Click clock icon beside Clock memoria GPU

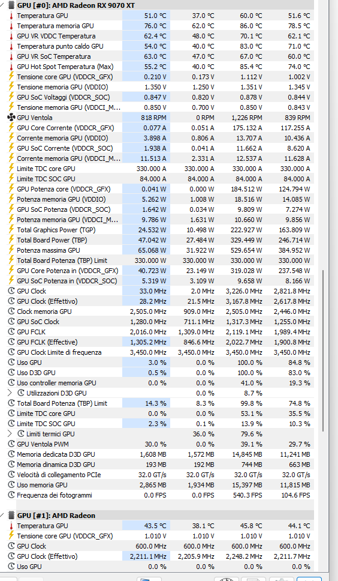click(x=11, y=312)
